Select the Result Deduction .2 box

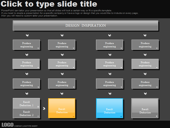click(x=26, y=113)
